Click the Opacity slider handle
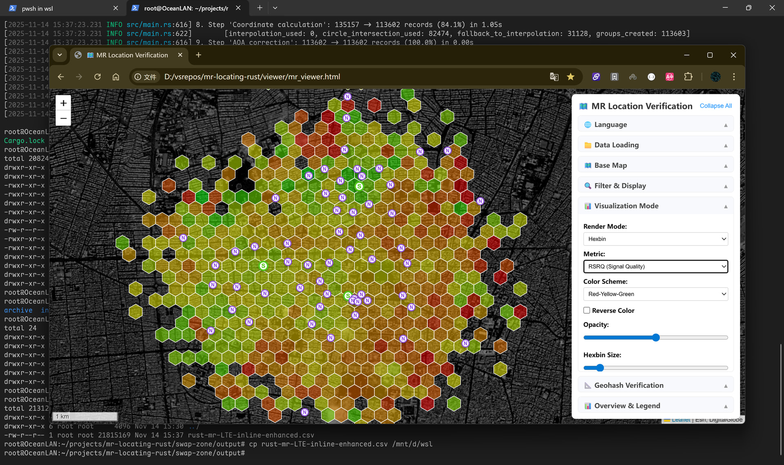Image resolution: width=784 pixels, height=465 pixels. click(x=656, y=338)
